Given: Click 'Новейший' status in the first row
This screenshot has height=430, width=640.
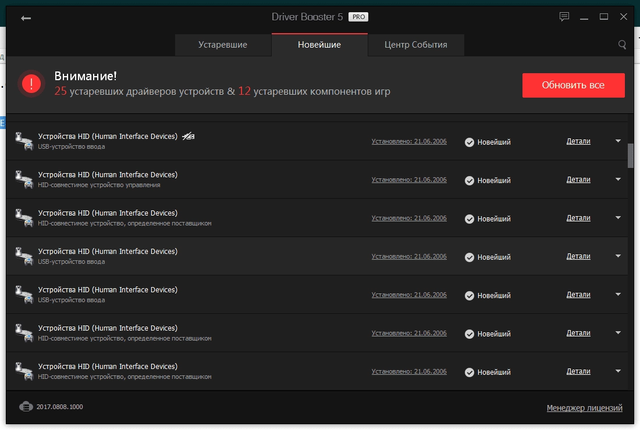Looking at the screenshot, I should pos(494,142).
